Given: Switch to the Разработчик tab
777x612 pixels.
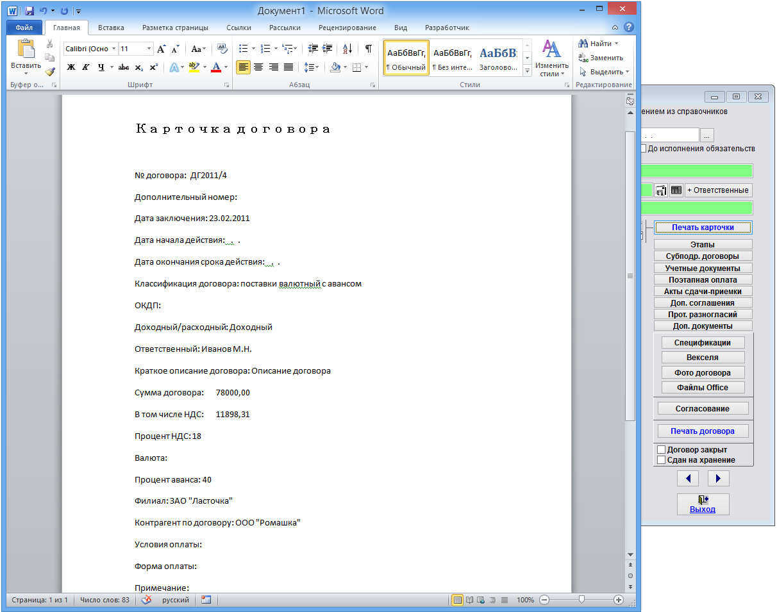Looking at the screenshot, I should click(x=447, y=28).
